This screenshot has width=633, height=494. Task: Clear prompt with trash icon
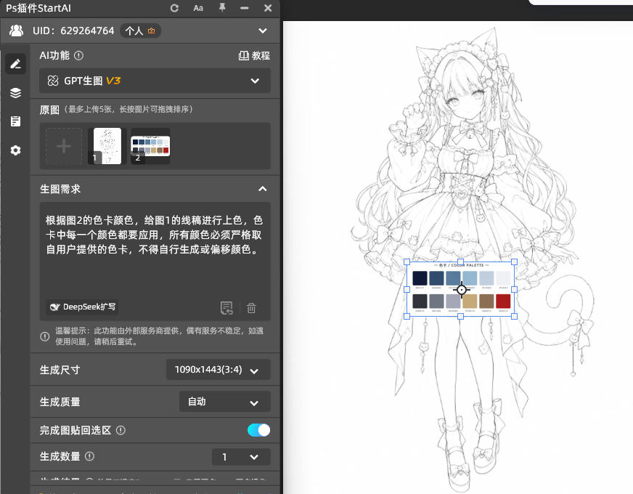[251, 308]
